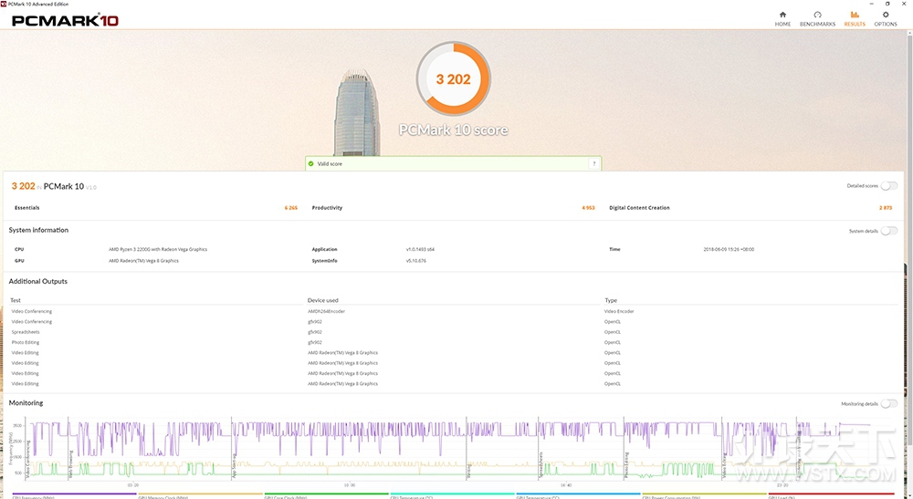This screenshot has width=913, height=499.
Task: Open the Results section
Action: [855, 18]
